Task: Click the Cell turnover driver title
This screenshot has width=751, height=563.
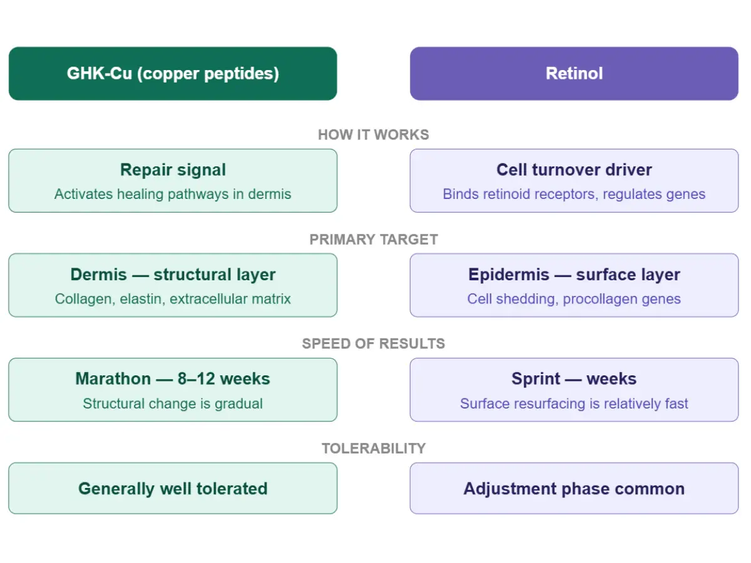Action: [x=574, y=170]
